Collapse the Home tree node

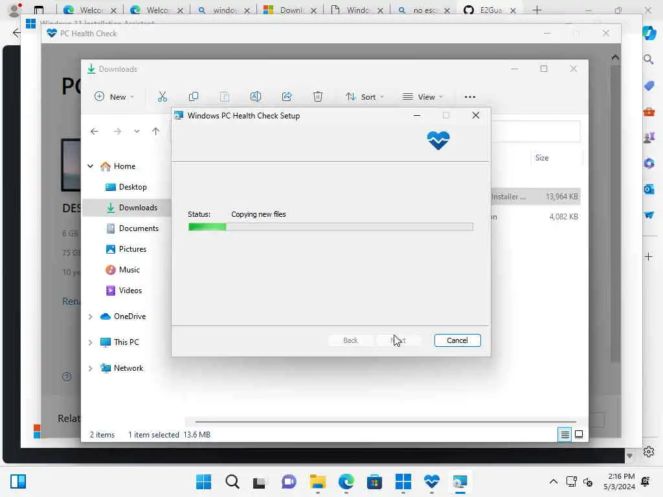(90, 166)
